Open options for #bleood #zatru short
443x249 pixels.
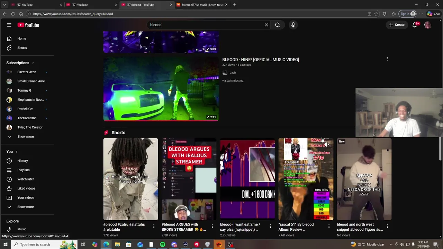[x=154, y=226]
